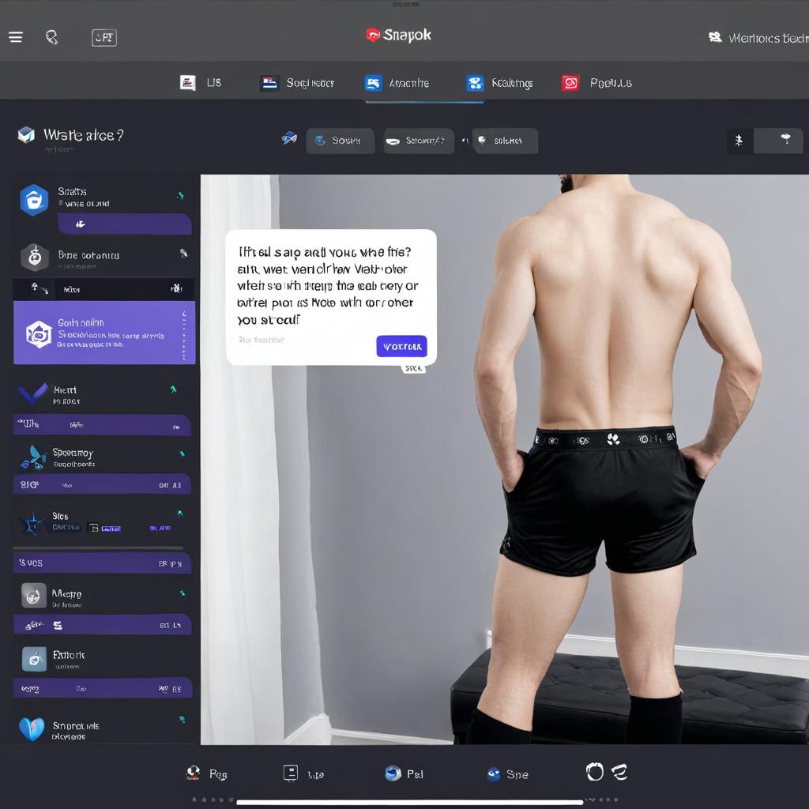Screen dimensions: 809x809
Task: Switch to the Avanhe tab
Action: click(397, 83)
